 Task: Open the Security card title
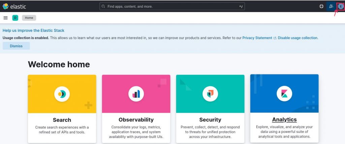coord(210,120)
